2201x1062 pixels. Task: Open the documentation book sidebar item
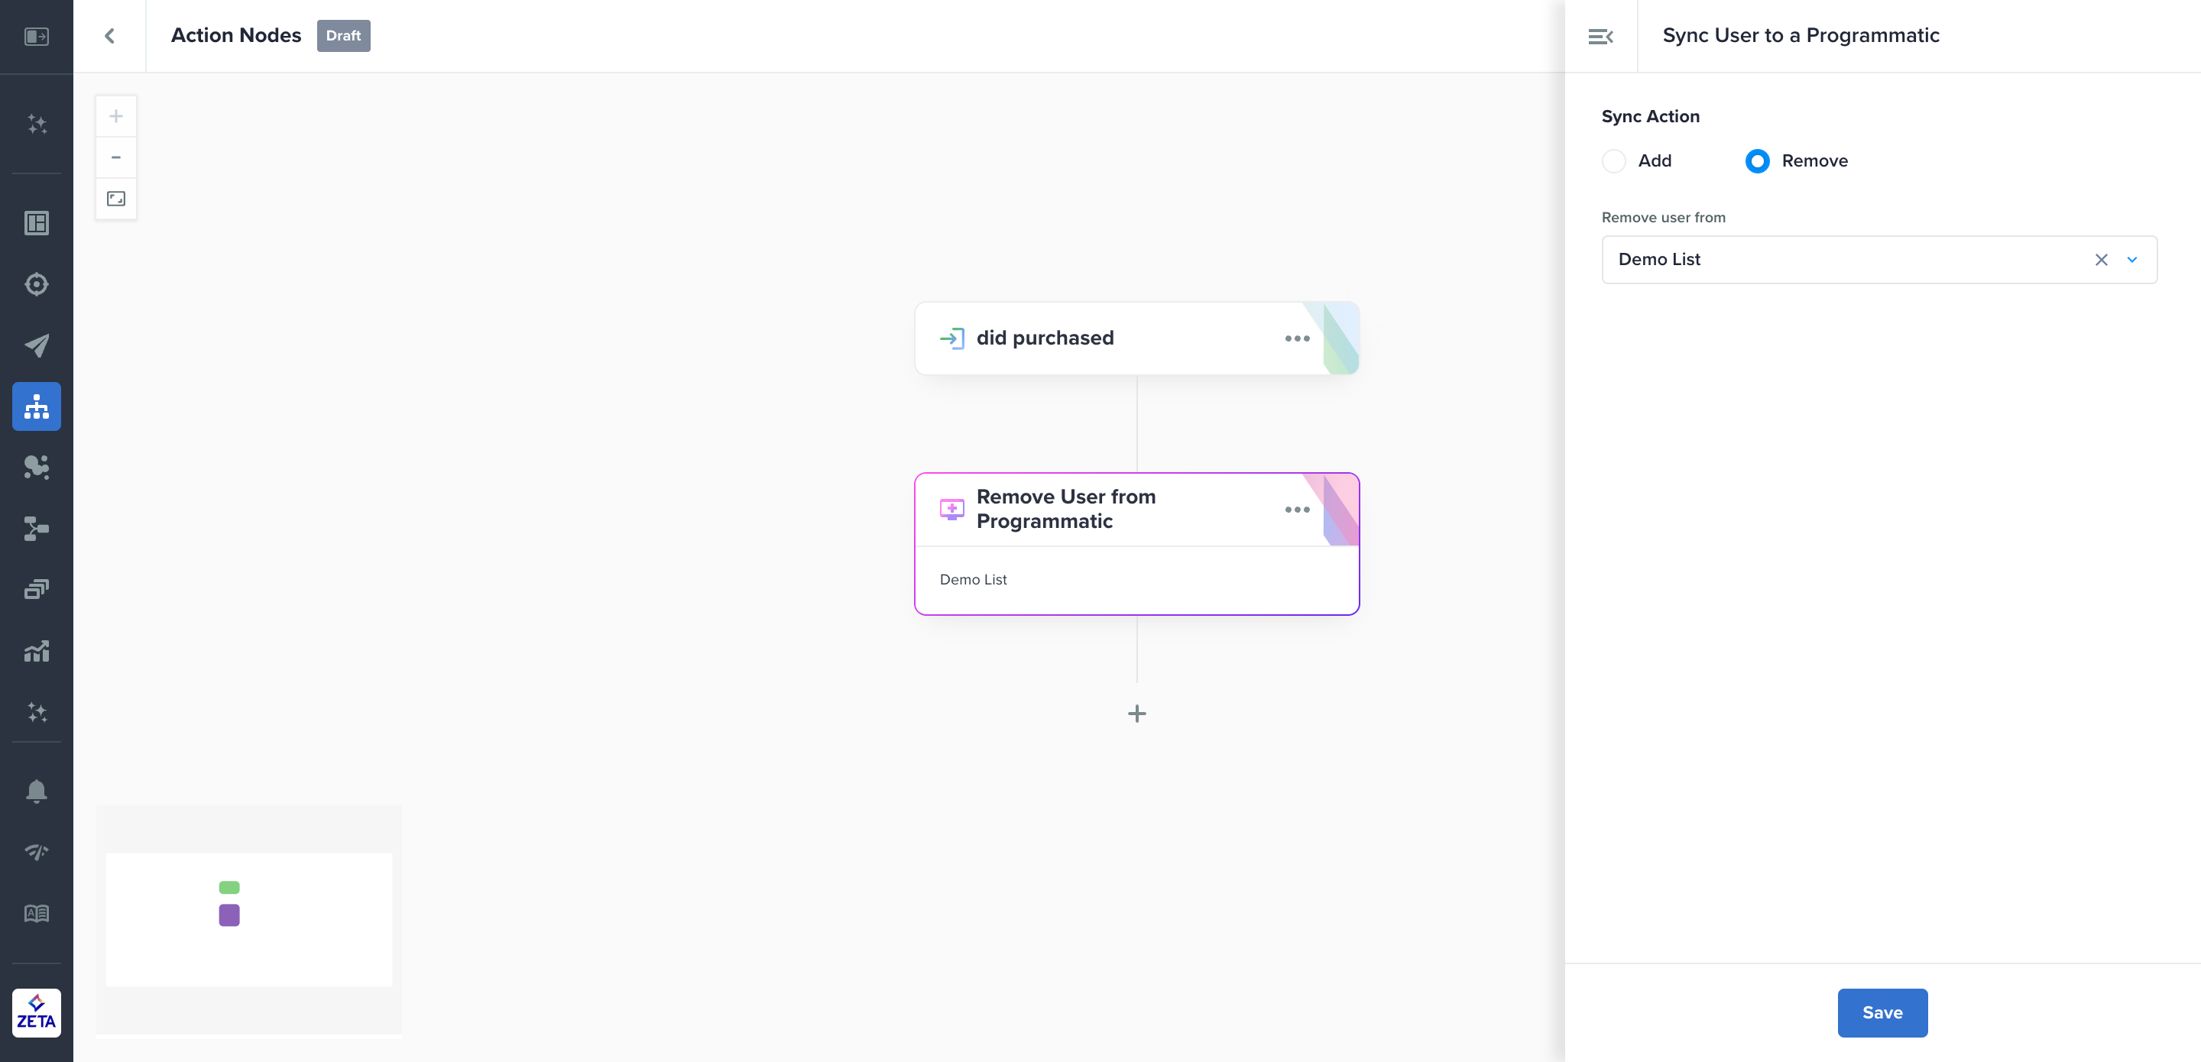(x=37, y=913)
